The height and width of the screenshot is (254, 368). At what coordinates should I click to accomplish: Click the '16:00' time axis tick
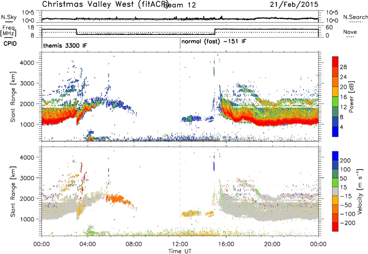tap(226, 244)
